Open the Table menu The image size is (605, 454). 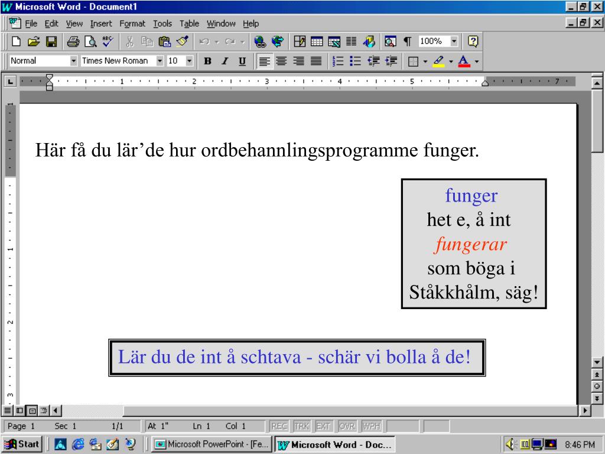click(x=190, y=24)
